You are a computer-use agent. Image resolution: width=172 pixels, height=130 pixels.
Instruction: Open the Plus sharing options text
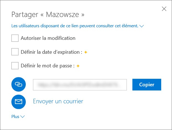coord(15,117)
